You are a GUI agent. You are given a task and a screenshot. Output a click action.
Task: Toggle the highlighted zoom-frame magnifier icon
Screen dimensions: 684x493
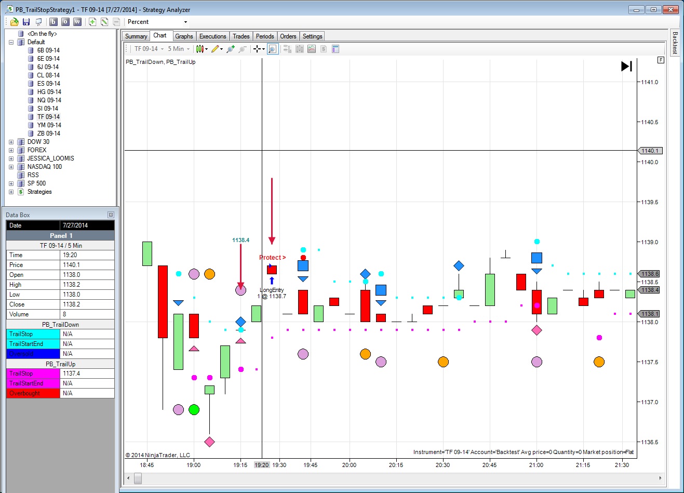click(273, 49)
